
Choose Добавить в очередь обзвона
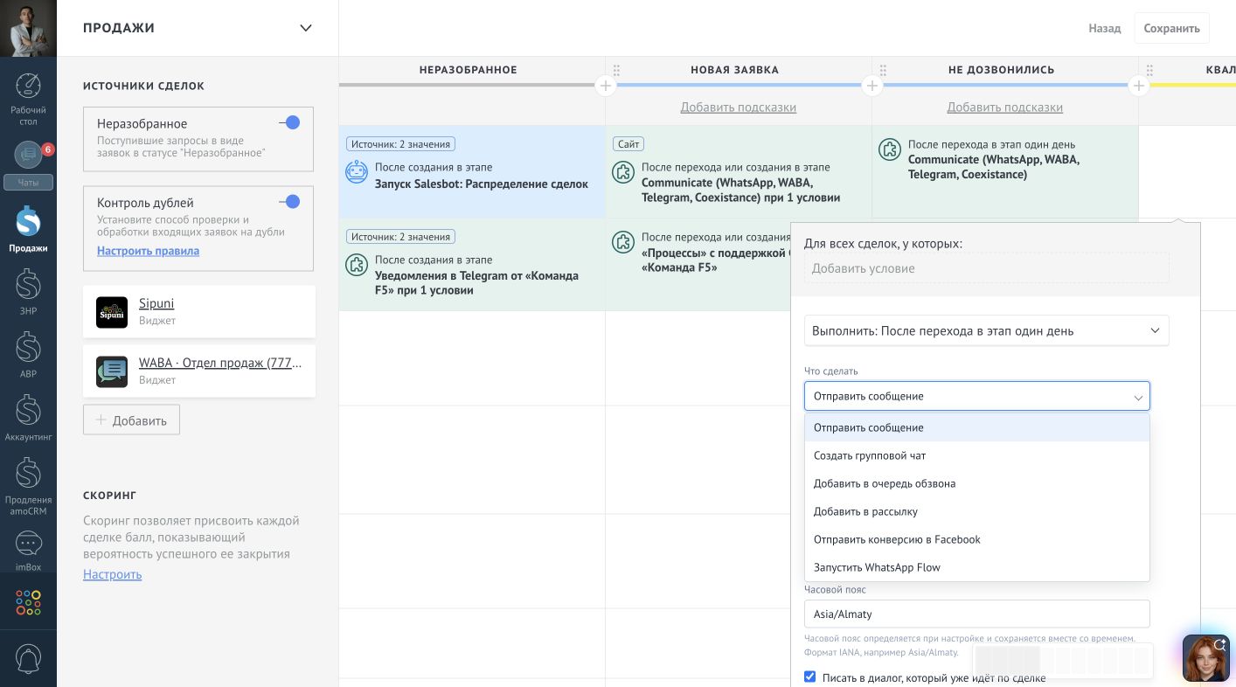[x=977, y=483]
